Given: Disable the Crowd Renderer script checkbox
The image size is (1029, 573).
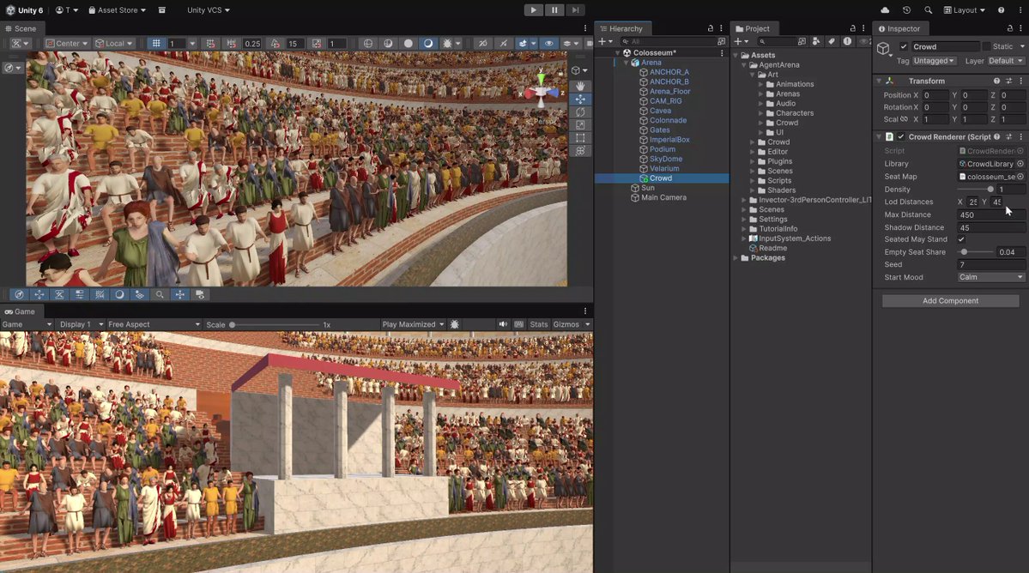Looking at the screenshot, I should coord(901,137).
